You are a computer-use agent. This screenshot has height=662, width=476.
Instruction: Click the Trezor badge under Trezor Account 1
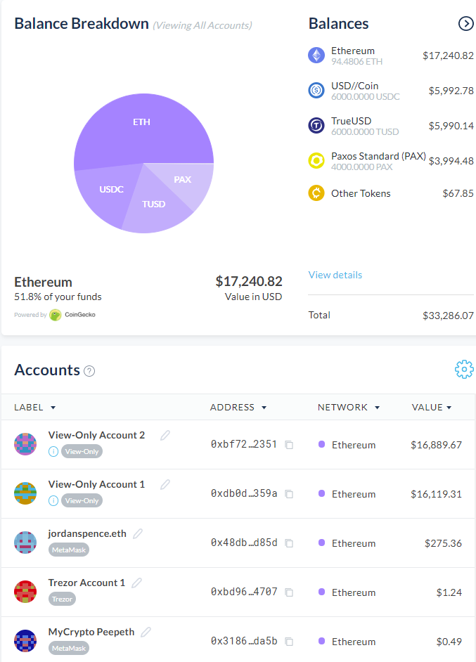62,599
